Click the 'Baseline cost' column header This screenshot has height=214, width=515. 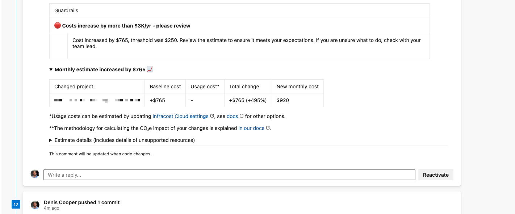[x=165, y=87]
